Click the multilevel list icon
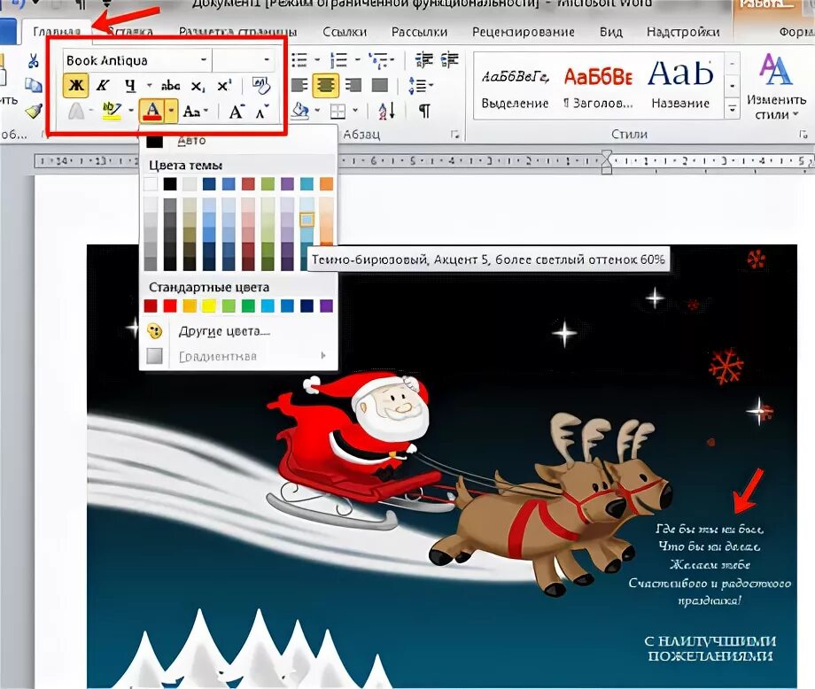Screen dimensions: 815x689 point(380,59)
